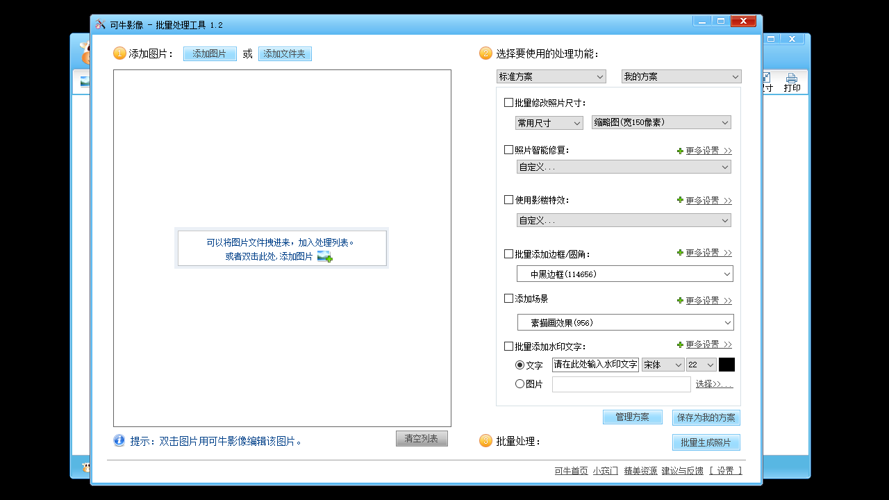Click the green plus for 添加场景 more settings
Viewport: 889px width, 500px height.
point(681,301)
